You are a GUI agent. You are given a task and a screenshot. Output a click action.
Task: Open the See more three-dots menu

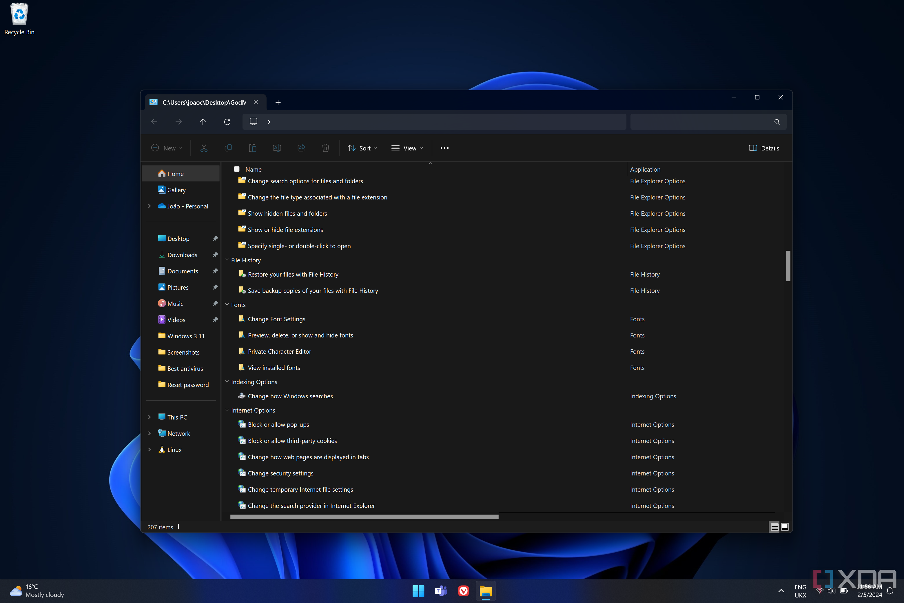pyautogui.click(x=444, y=148)
